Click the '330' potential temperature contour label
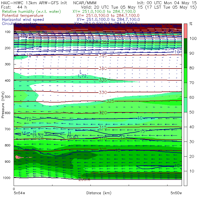Image resolution: width=198 pixels, height=198 pixels. [103, 92]
